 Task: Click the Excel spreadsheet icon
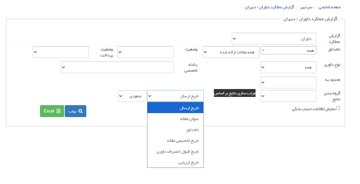pyautogui.click(x=58, y=111)
